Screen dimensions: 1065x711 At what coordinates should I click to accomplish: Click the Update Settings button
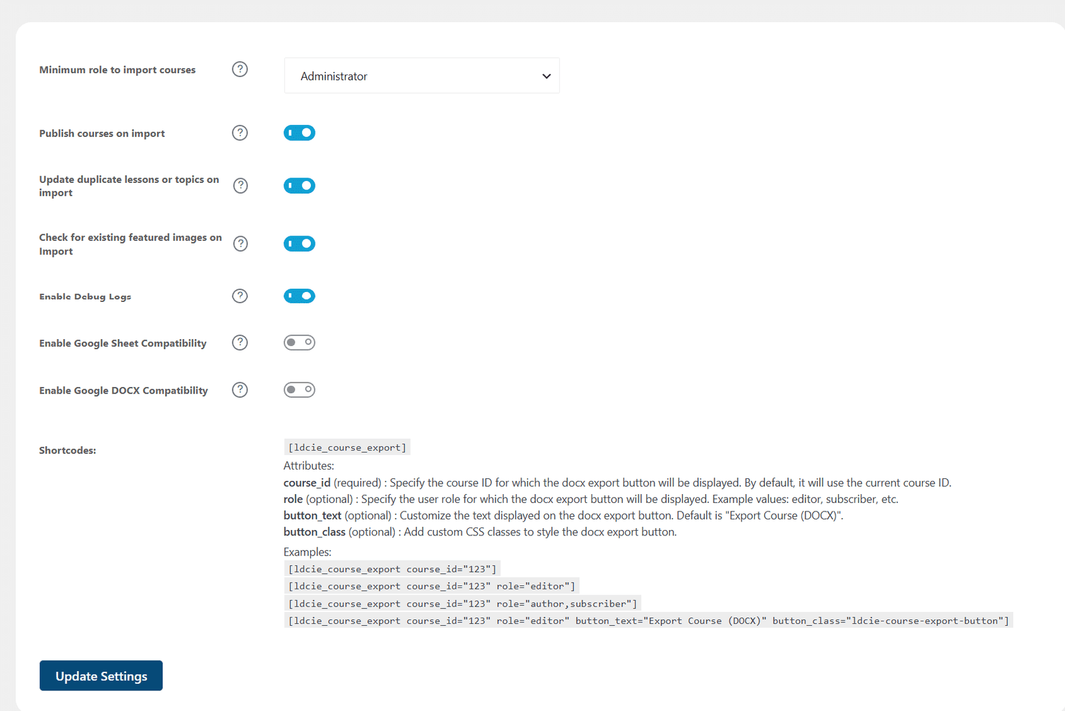pyautogui.click(x=101, y=676)
